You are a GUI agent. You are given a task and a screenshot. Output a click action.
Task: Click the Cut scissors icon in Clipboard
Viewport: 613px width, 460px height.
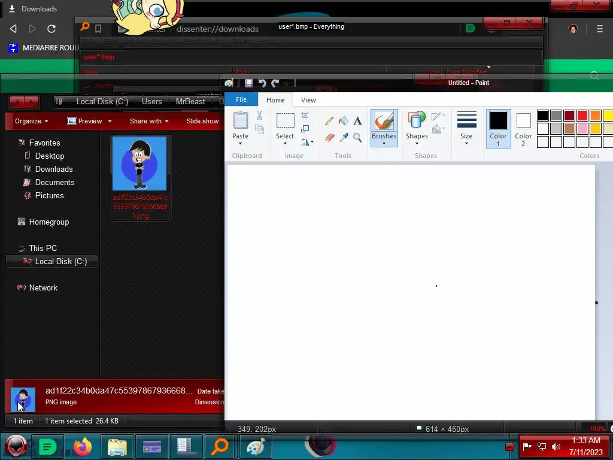point(259,116)
